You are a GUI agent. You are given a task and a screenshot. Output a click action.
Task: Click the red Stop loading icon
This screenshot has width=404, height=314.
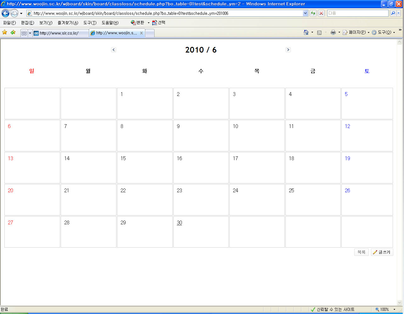tap(321, 13)
